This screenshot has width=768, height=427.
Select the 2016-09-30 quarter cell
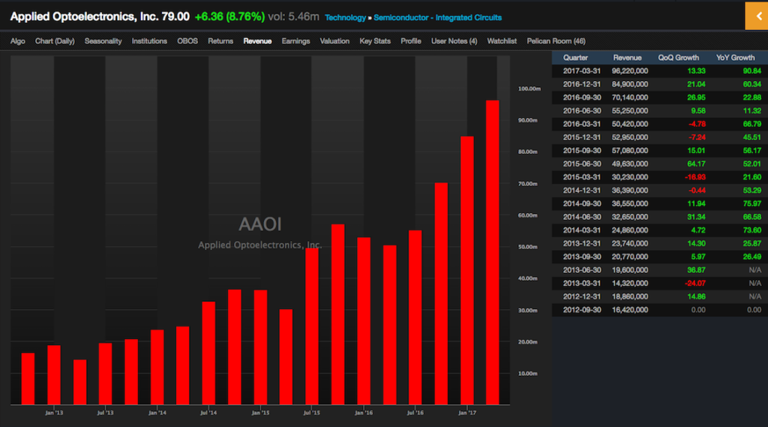[x=582, y=98]
